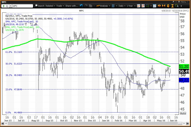
Task: Click the single left scroll arrow
Action: pyautogui.click(x=6, y=123)
